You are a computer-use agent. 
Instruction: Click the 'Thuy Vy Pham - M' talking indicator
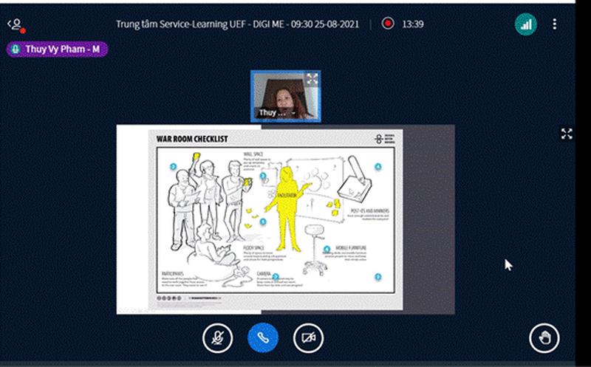click(x=58, y=49)
